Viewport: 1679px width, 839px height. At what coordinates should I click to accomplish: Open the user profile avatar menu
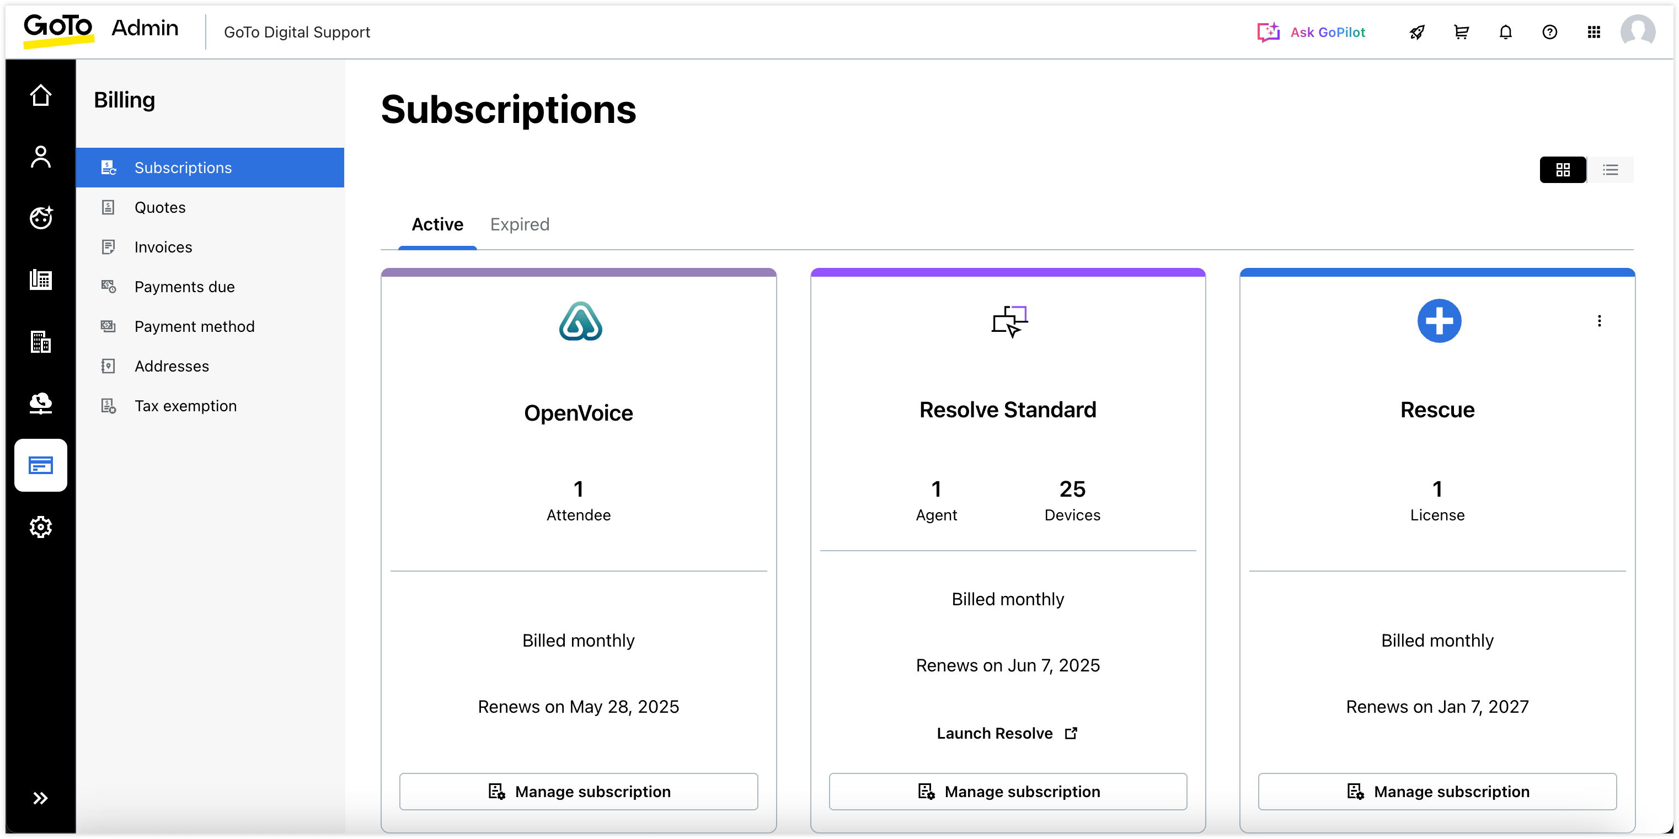coord(1638,31)
